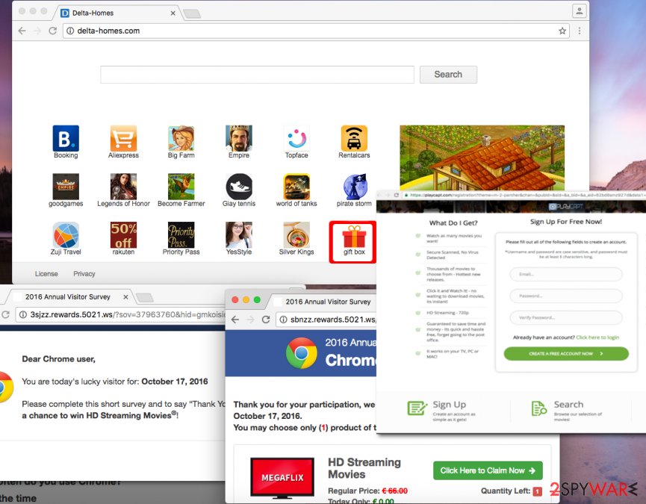Click the Chrome logo in survey header

tap(302, 353)
